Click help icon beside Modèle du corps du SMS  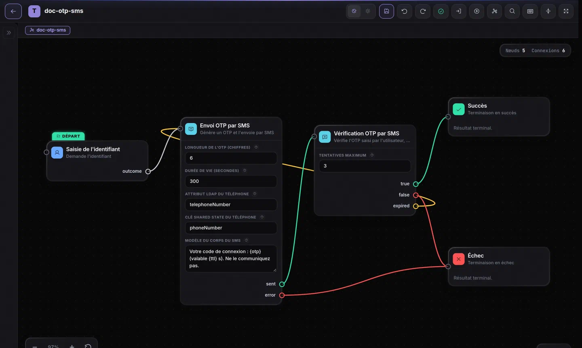(x=246, y=240)
